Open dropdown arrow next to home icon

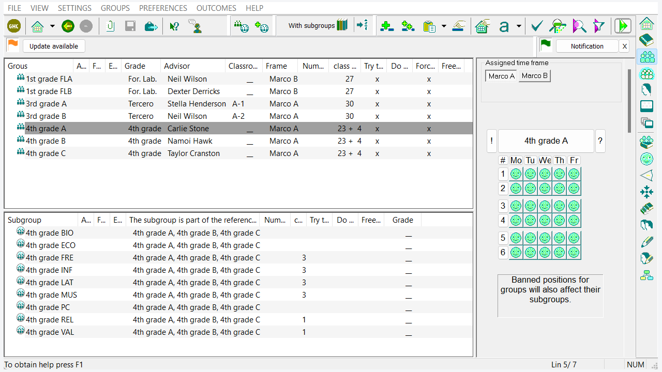(52, 26)
